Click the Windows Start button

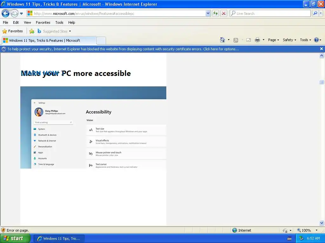[x=15, y=238]
